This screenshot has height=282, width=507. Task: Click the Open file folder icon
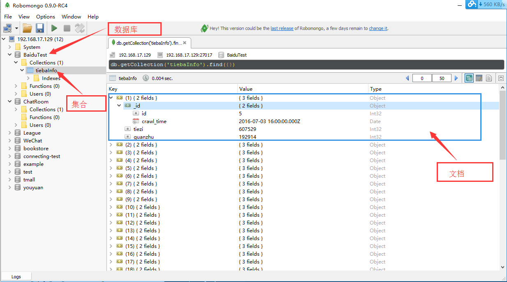click(27, 28)
